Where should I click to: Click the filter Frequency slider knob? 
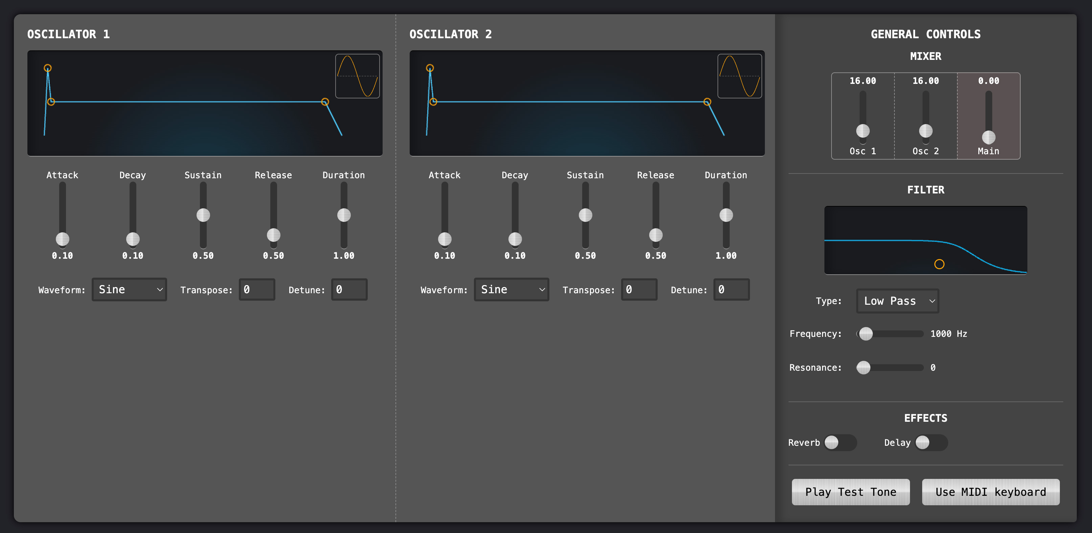click(866, 334)
